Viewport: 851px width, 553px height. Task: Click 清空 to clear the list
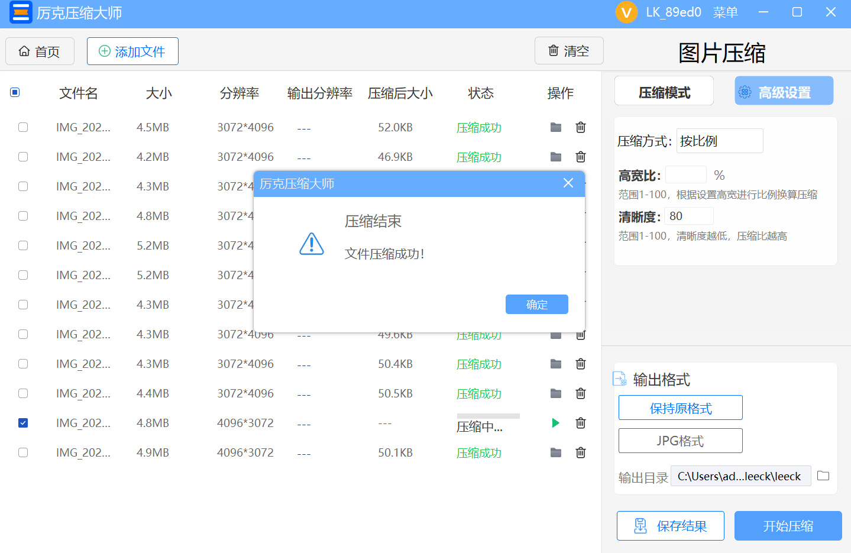pos(569,51)
